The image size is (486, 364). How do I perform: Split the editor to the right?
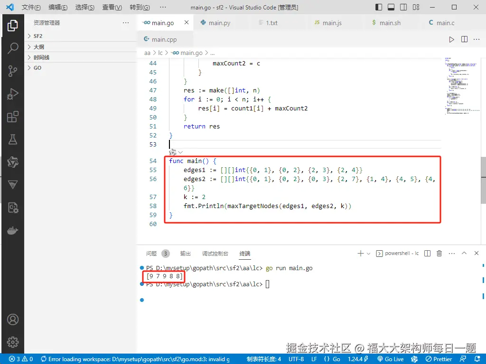click(x=464, y=39)
